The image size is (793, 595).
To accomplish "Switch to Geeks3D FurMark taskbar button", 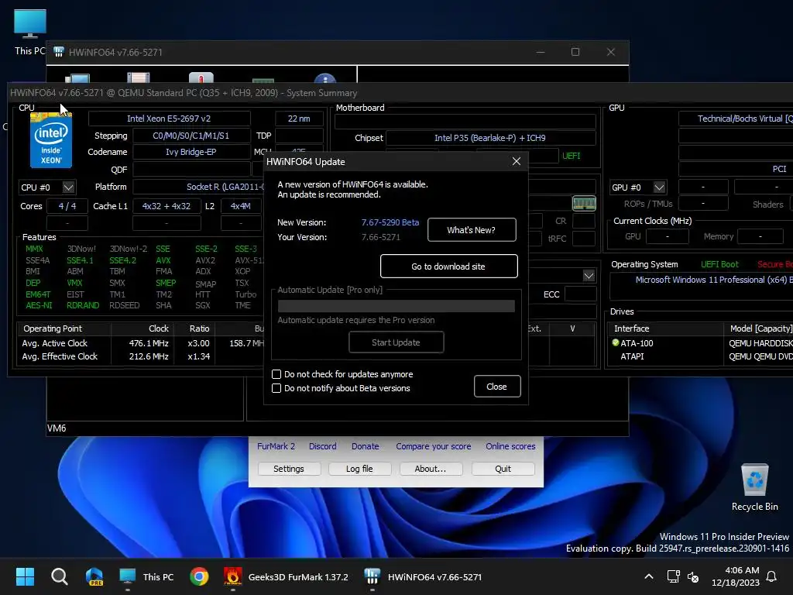I will tap(286, 576).
